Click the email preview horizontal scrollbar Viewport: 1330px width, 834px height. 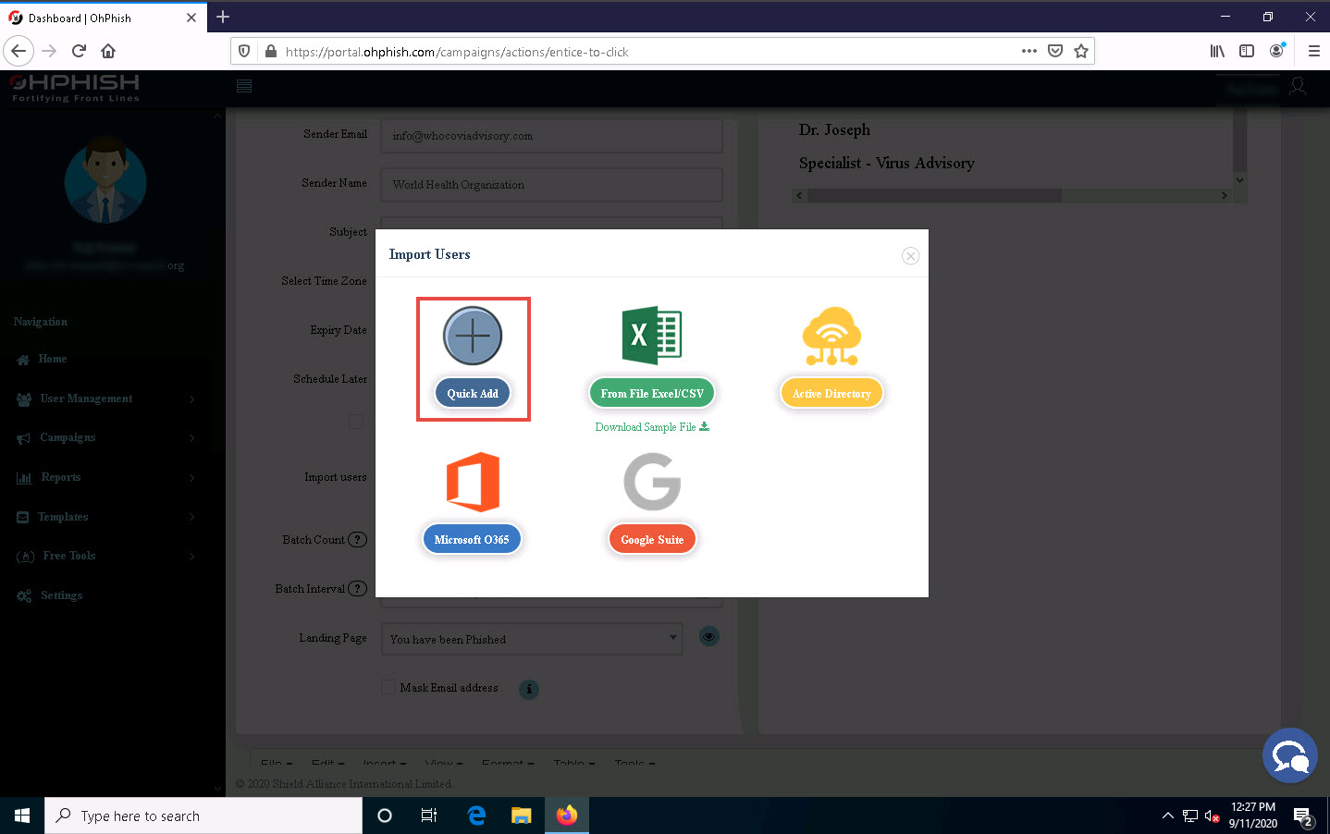(934, 196)
